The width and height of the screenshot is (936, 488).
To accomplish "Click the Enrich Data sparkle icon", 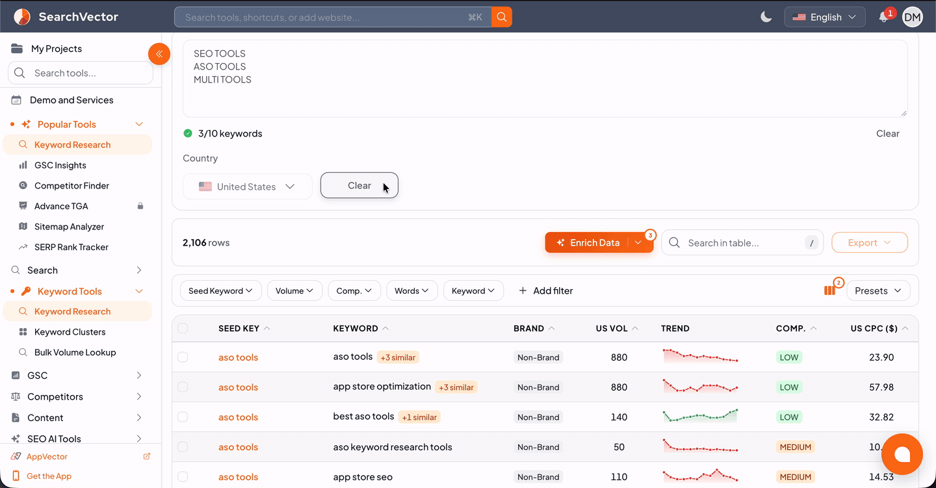I will tap(560, 243).
